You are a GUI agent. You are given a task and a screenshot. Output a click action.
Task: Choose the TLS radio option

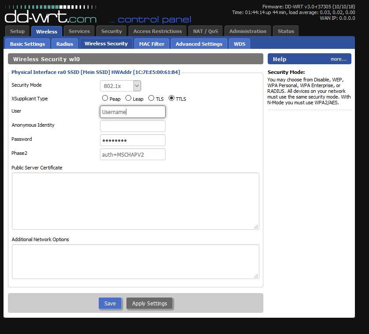[151, 98]
